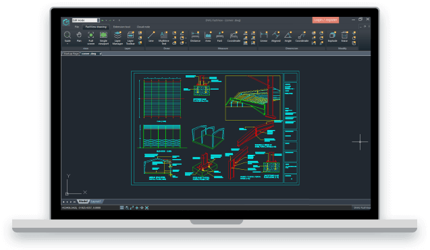Measure with the Distance tool

click(x=195, y=37)
